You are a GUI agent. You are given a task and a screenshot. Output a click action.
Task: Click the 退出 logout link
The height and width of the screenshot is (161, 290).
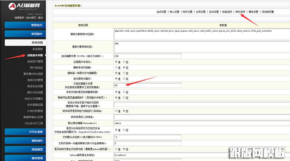(40, 18)
